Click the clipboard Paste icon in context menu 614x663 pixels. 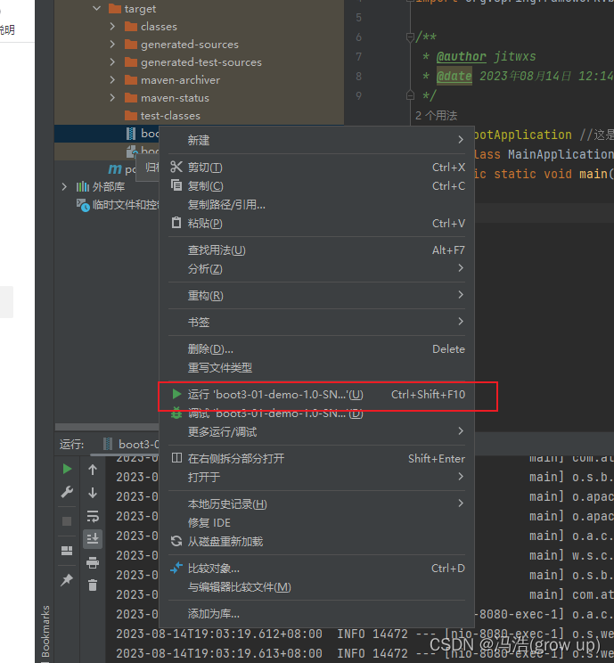tap(176, 223)
